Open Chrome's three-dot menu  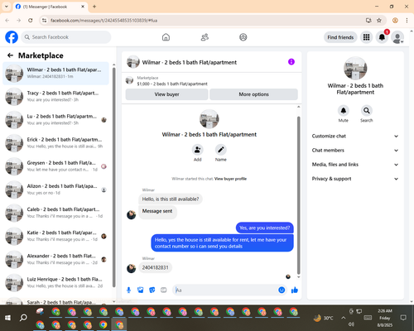[x=407, y=21]
